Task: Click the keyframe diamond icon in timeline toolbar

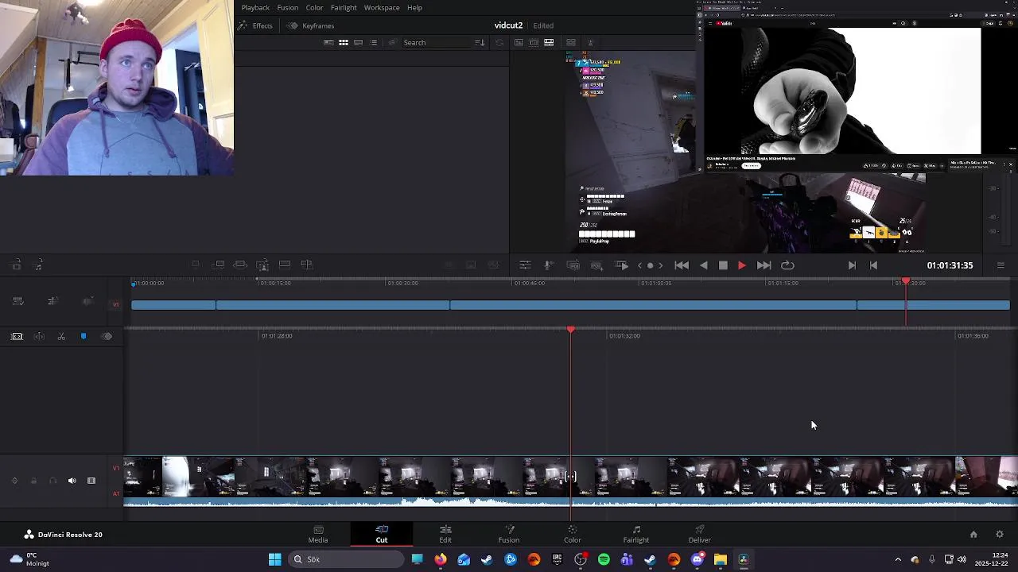Action: click(107, 336)
